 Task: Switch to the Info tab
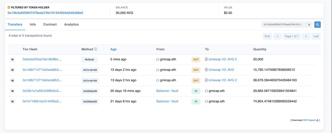(x=33, y=25)
